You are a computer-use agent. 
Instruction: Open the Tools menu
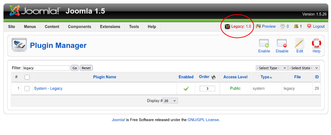tap(134, 27)
